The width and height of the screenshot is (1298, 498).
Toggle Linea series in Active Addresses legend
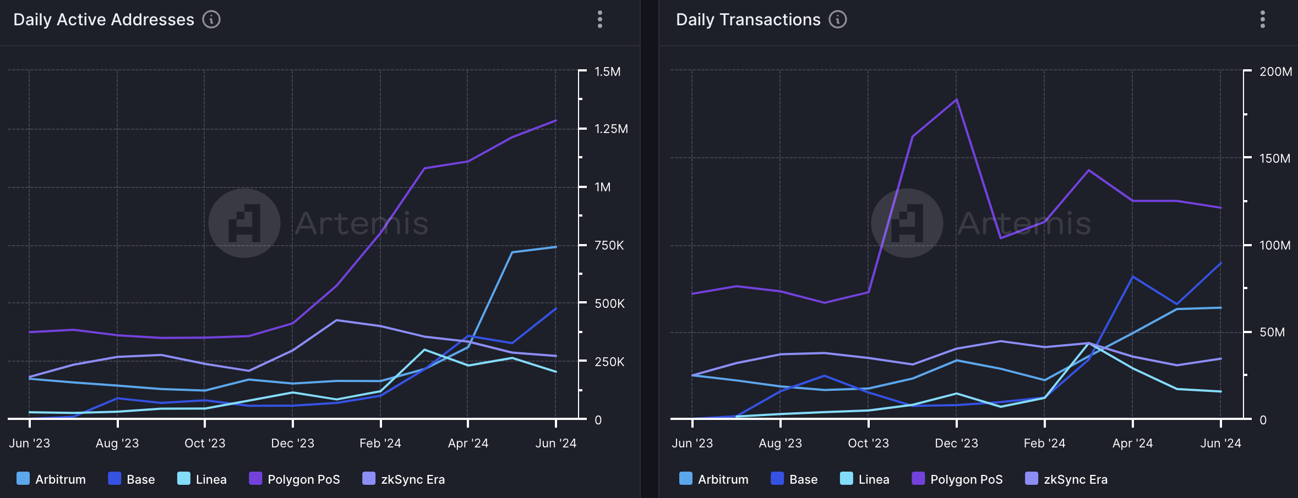[202, 479]
